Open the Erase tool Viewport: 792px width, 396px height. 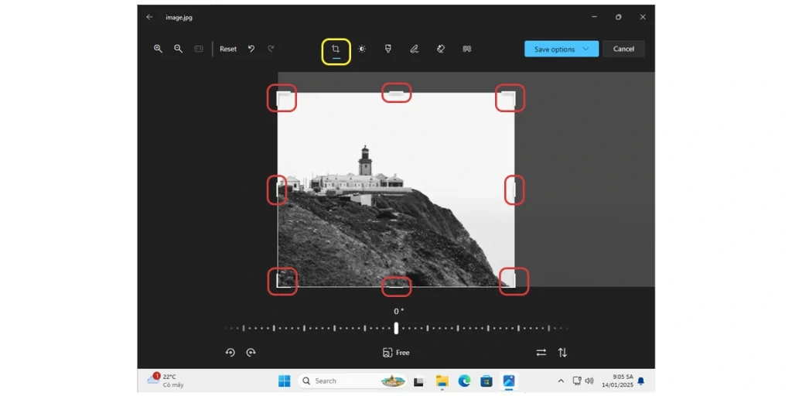click(x=441, y=49)
